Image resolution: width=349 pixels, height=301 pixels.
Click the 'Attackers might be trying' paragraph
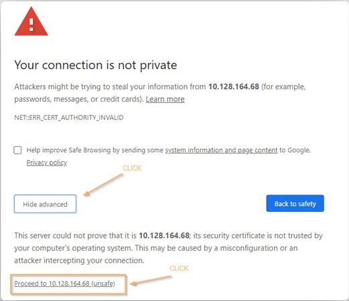pyautogui.click(x=160, y=93)
